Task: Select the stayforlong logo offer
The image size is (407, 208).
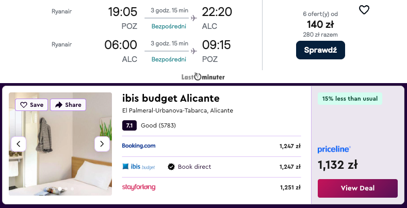Action: coord(139,187)
